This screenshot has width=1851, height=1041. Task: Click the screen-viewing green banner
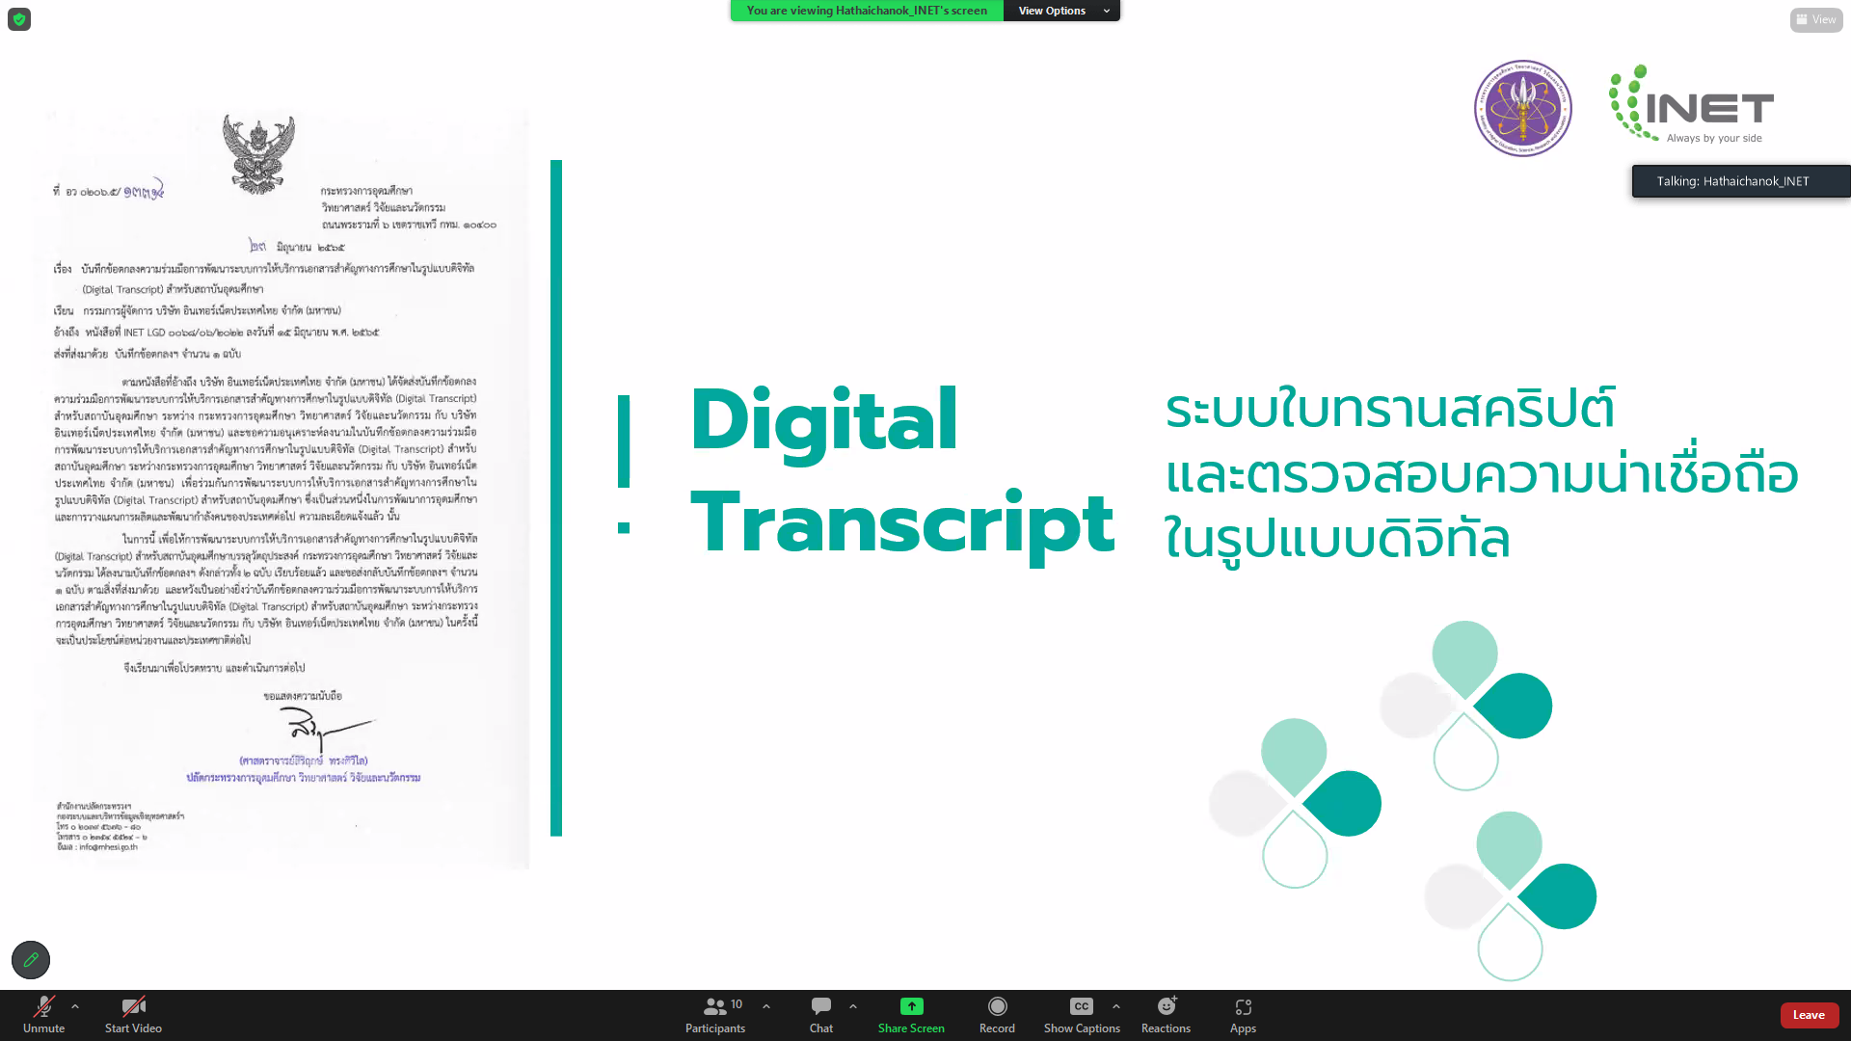[x=867, y=11]
